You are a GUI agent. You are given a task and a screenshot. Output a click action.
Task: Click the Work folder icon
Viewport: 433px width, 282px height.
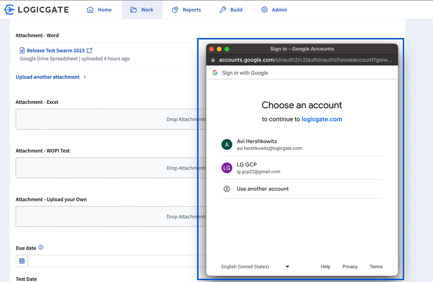click(x=133, y=10)
